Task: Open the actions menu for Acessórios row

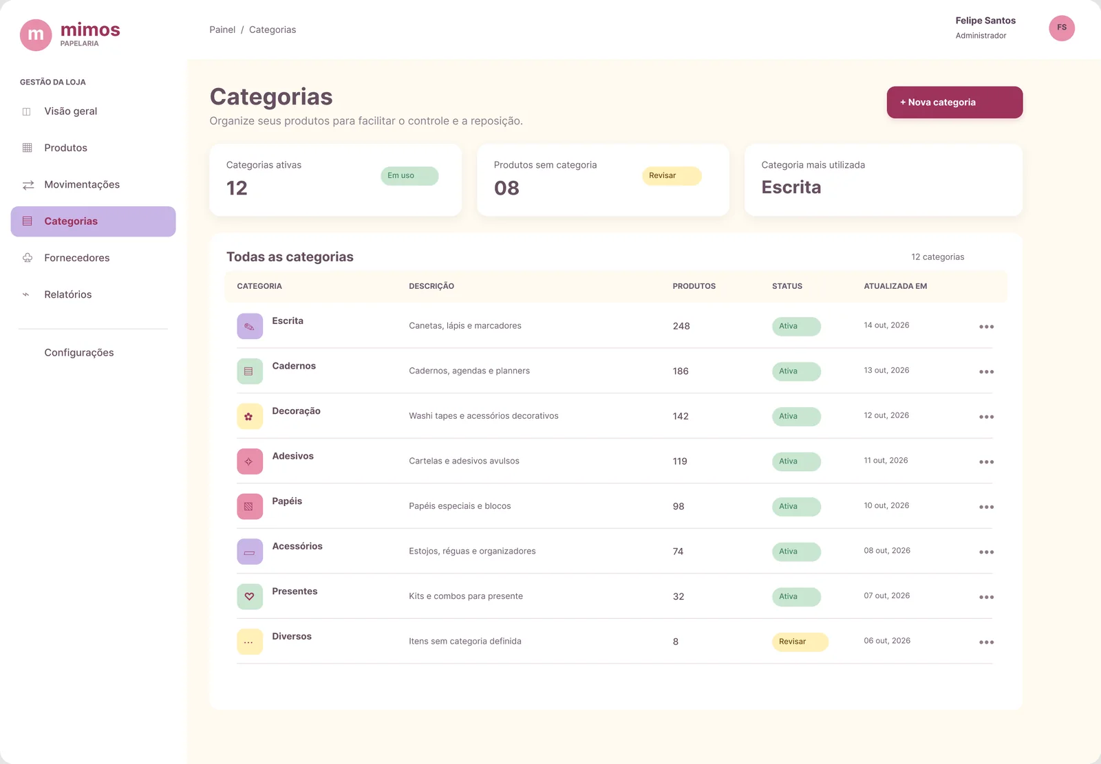Action: [x=986, y=552]
